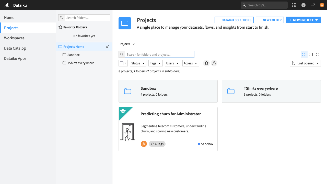Viewport: 327px width, 184px height.
Task: Switch to mosaic grid view
Action: 304,54
